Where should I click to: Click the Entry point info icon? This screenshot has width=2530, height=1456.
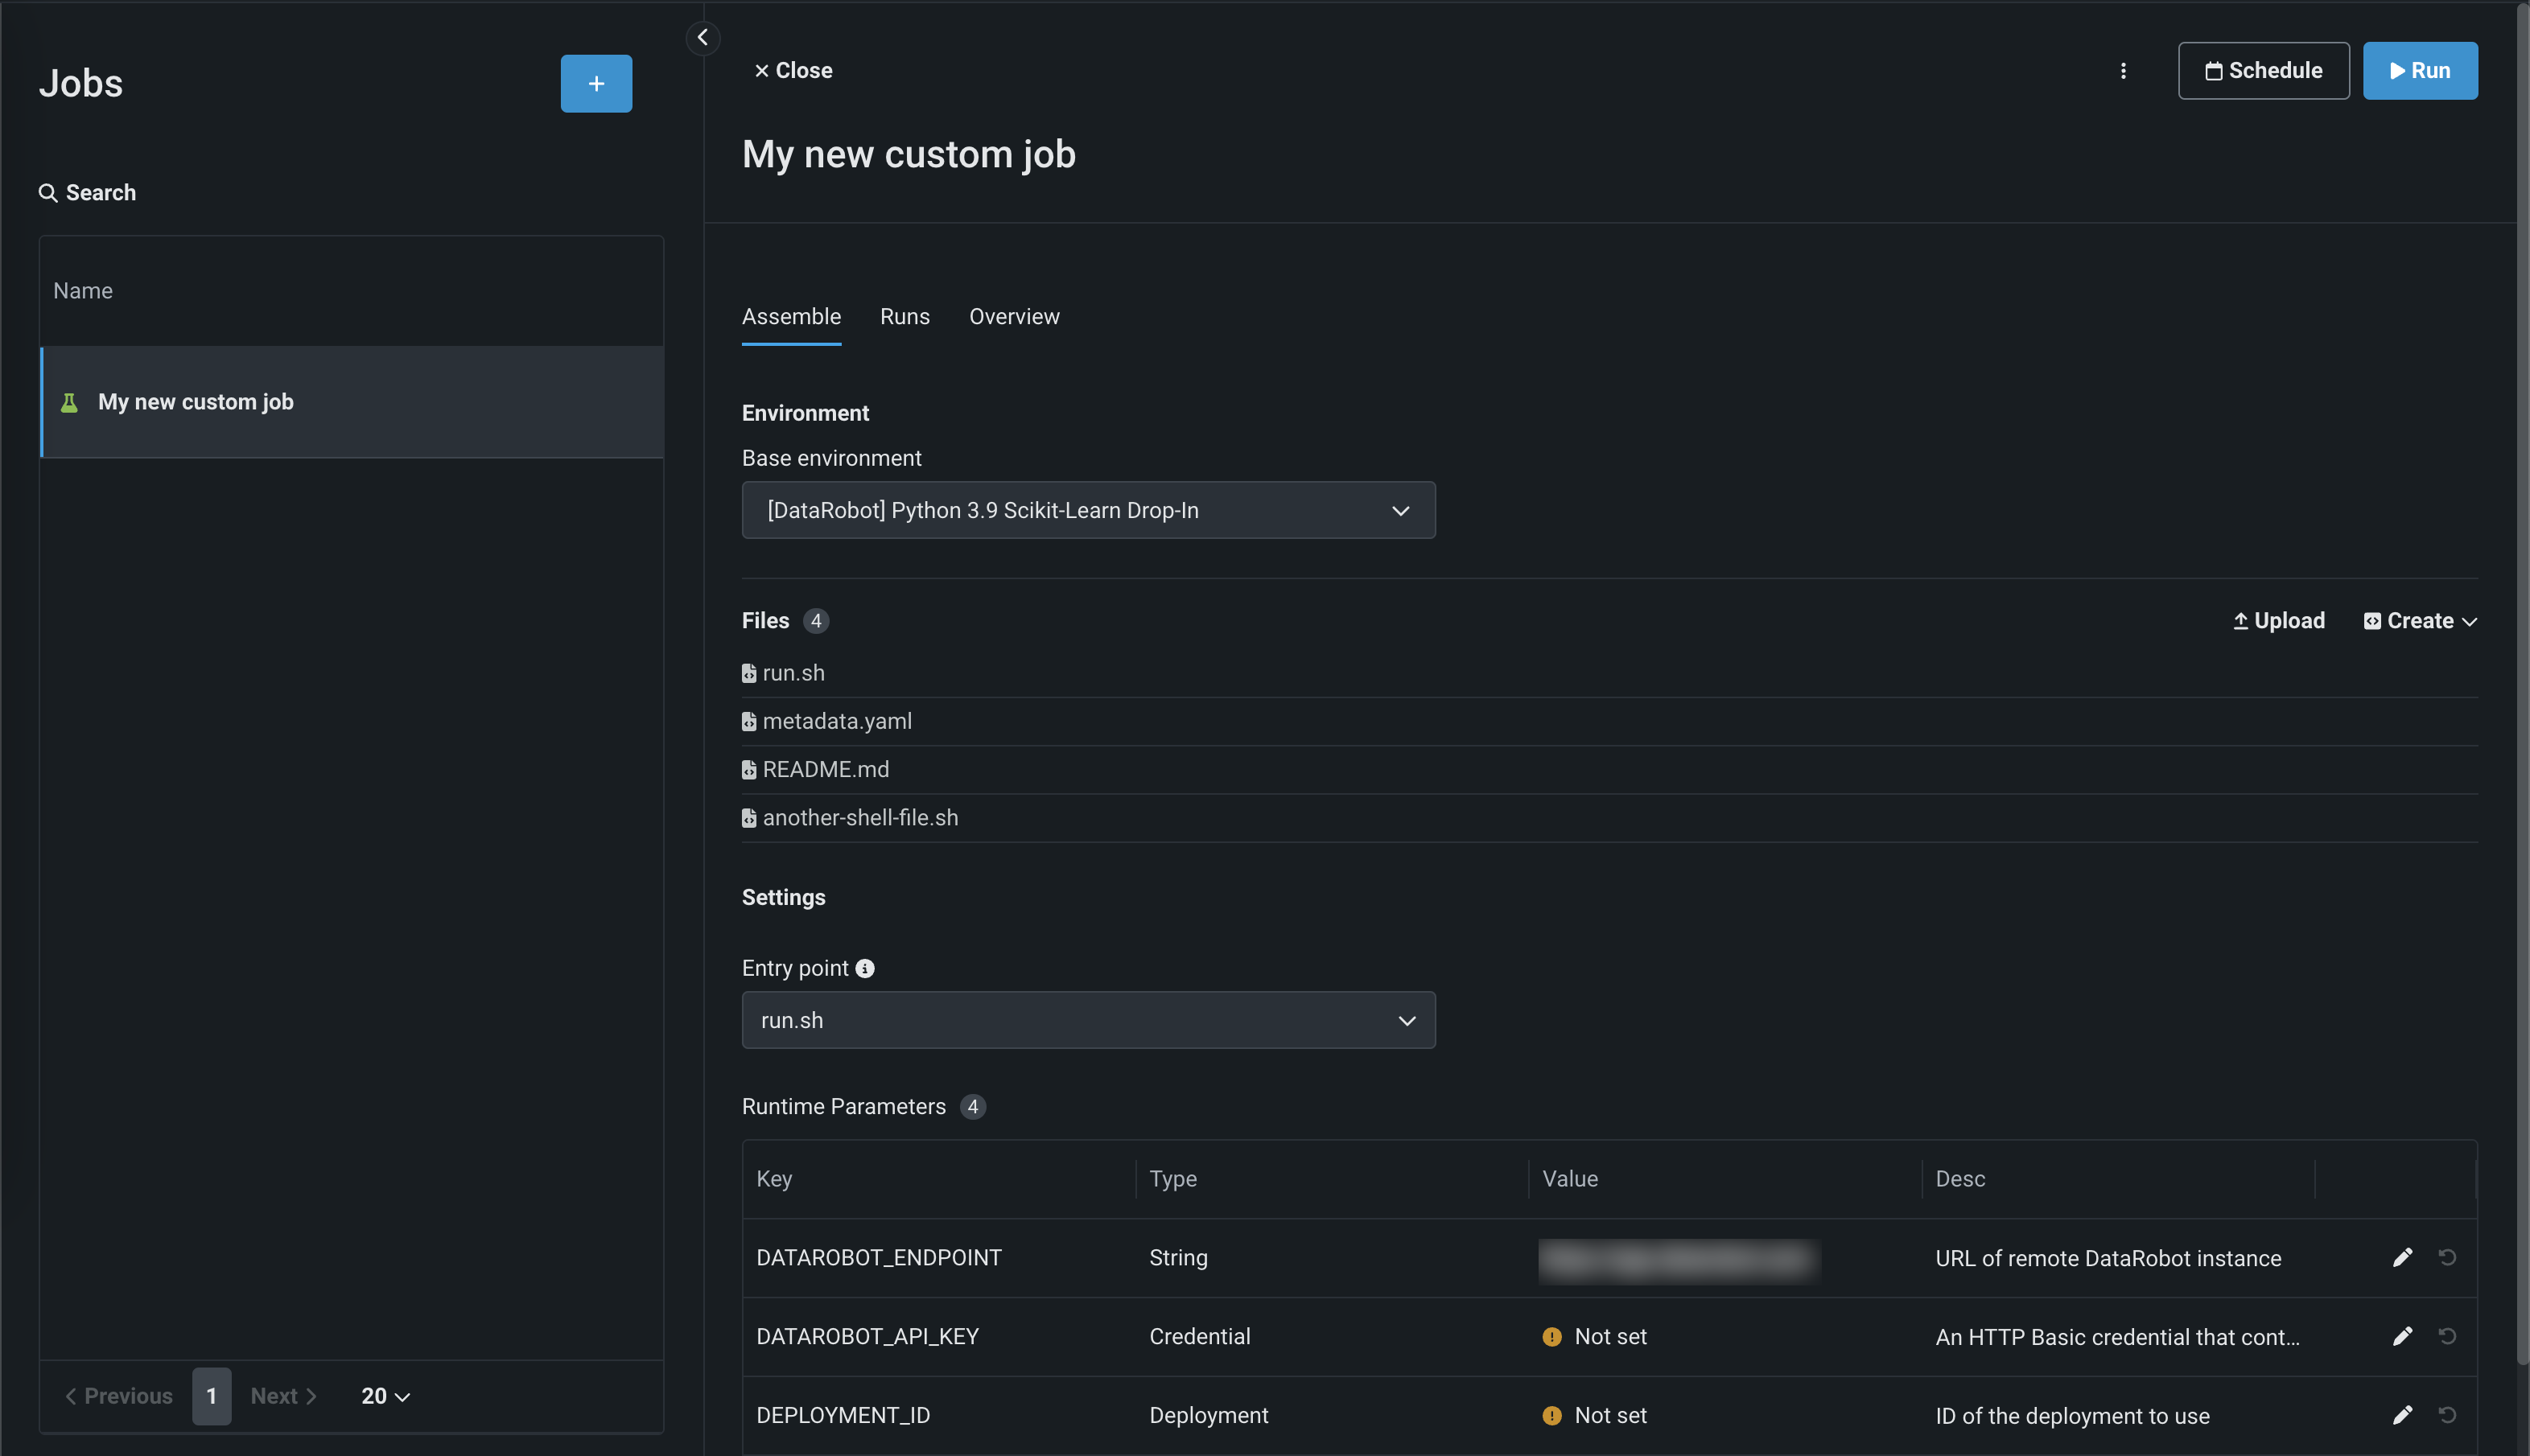point(865,968)
